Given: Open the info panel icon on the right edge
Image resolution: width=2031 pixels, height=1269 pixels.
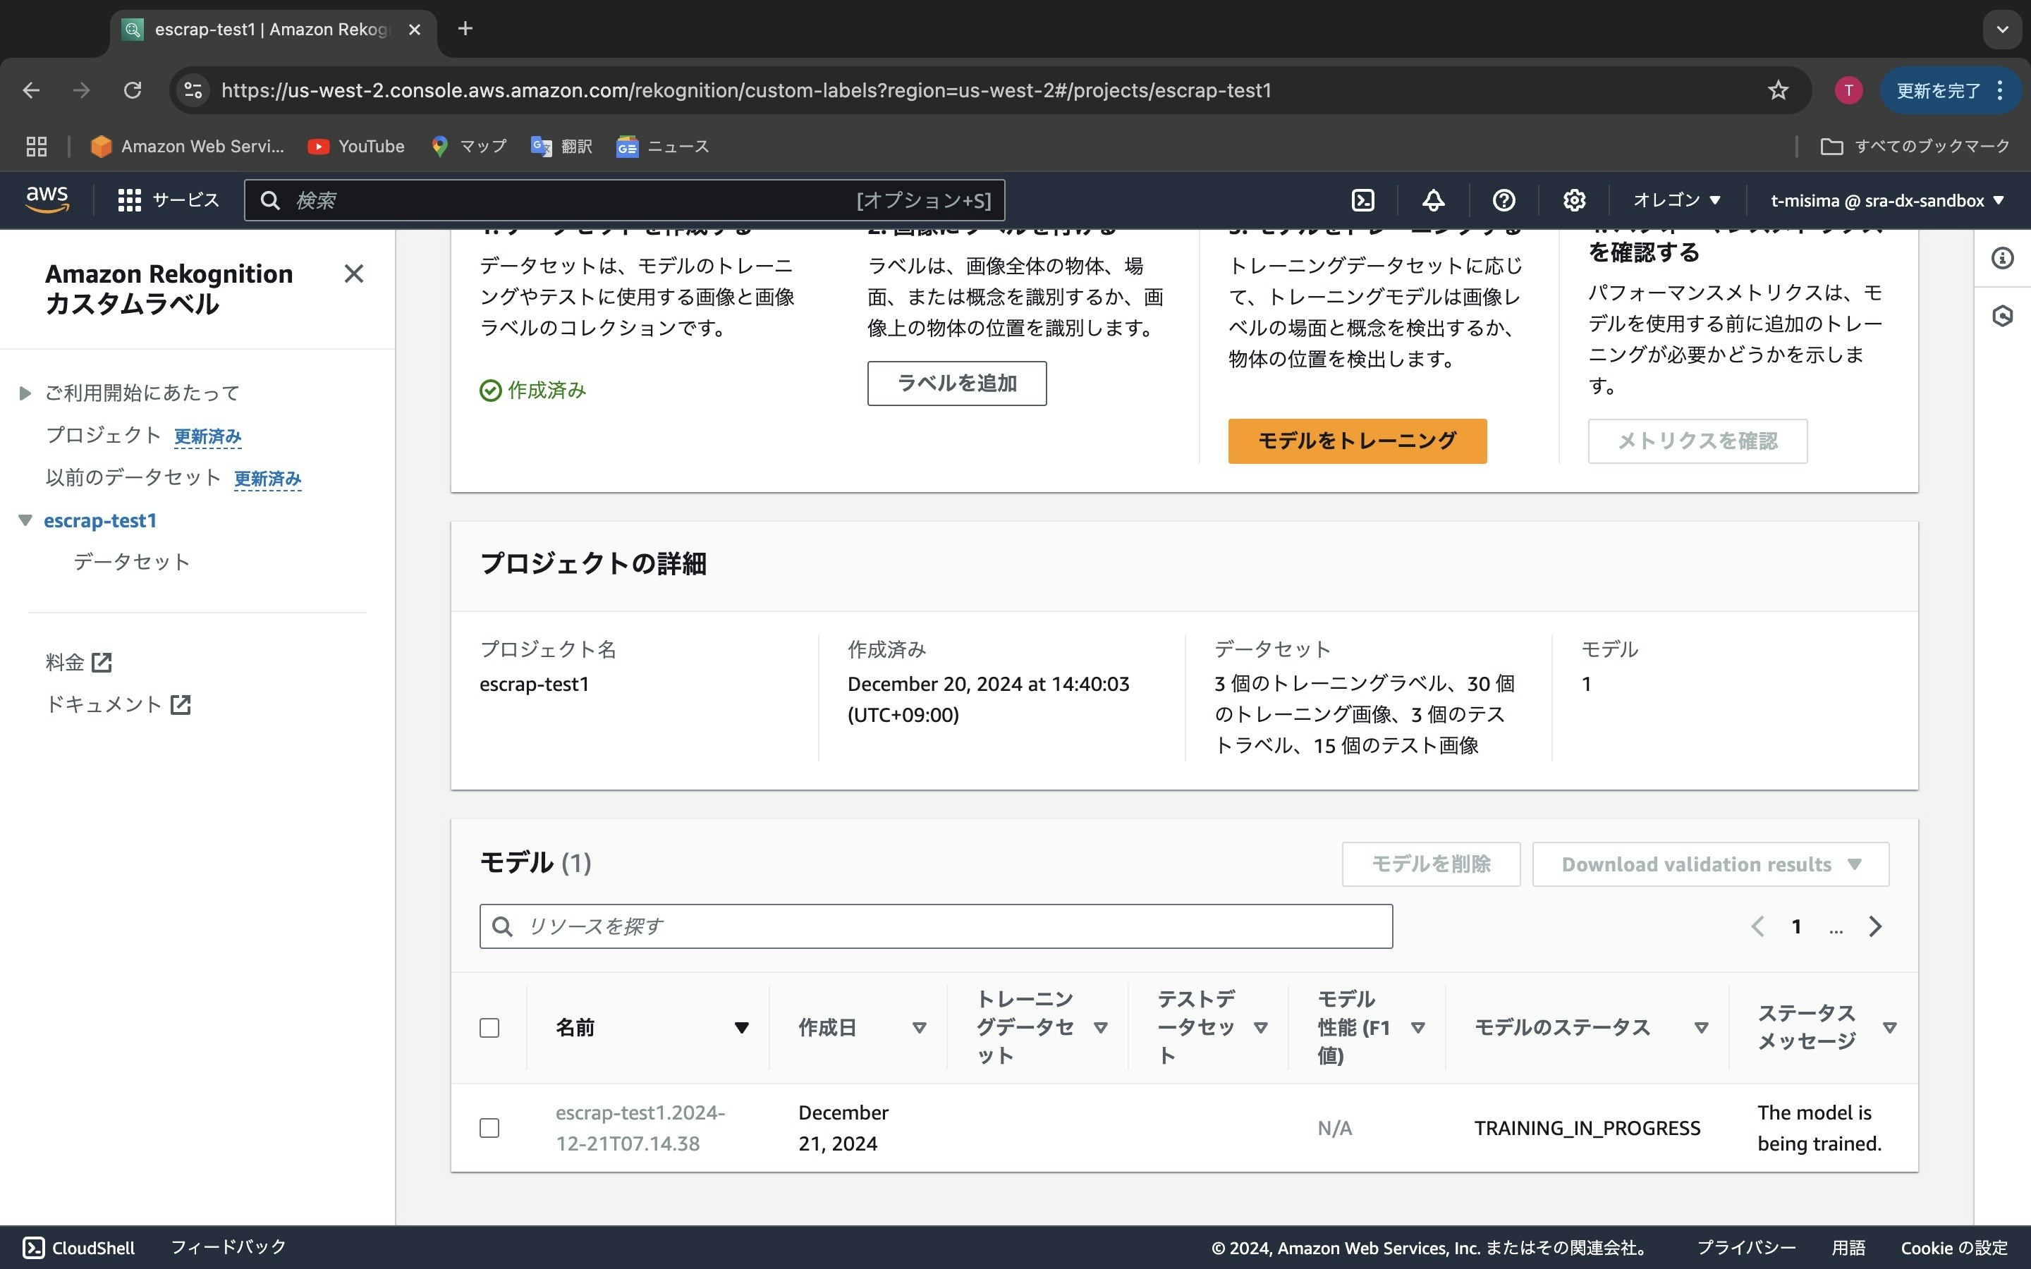Looking at the screenshot, I should tap(2003, 257).
